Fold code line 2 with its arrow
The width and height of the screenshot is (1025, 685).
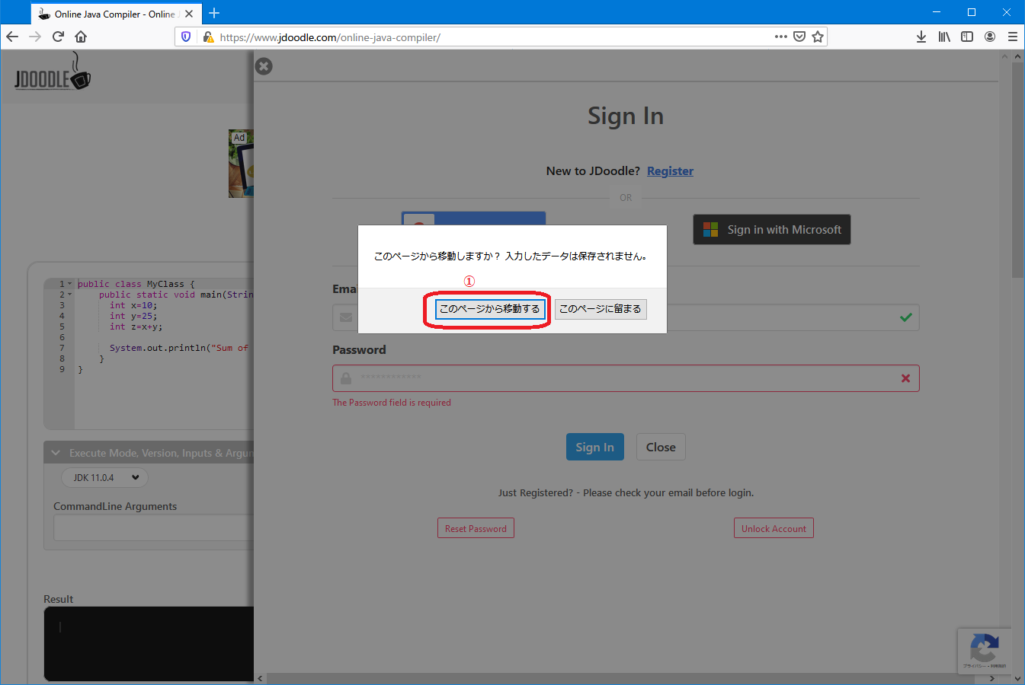click(x=70, y=295)
